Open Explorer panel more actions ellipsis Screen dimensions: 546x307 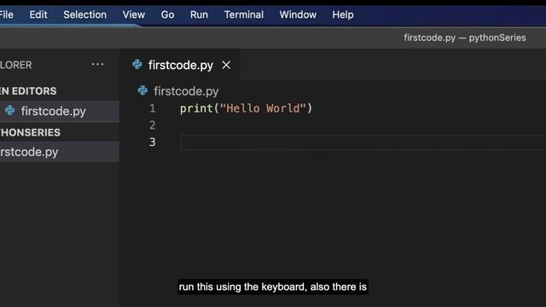[x=98, y=65]
